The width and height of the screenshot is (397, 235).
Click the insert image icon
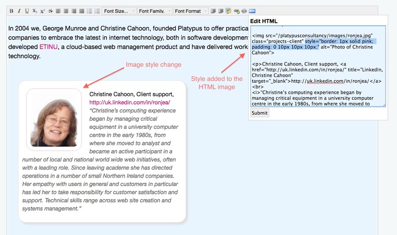252,10
